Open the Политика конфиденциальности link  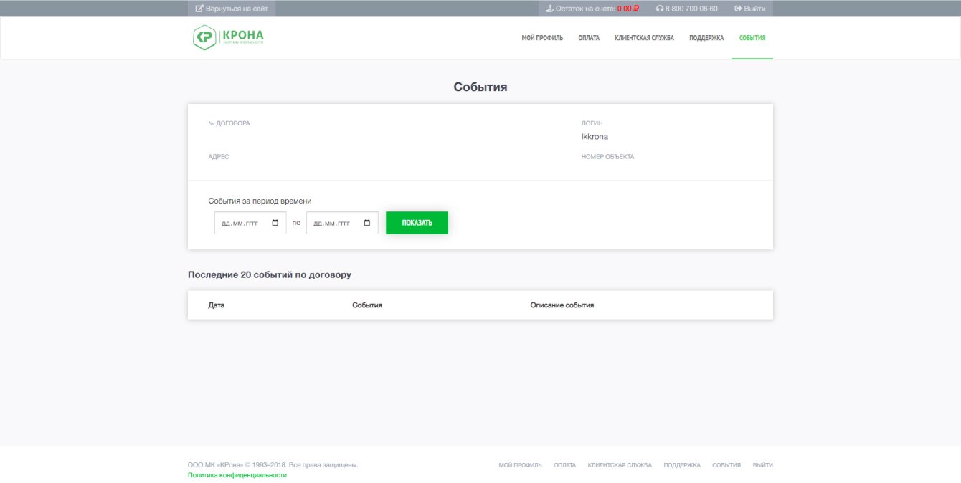tap(237, 475)
